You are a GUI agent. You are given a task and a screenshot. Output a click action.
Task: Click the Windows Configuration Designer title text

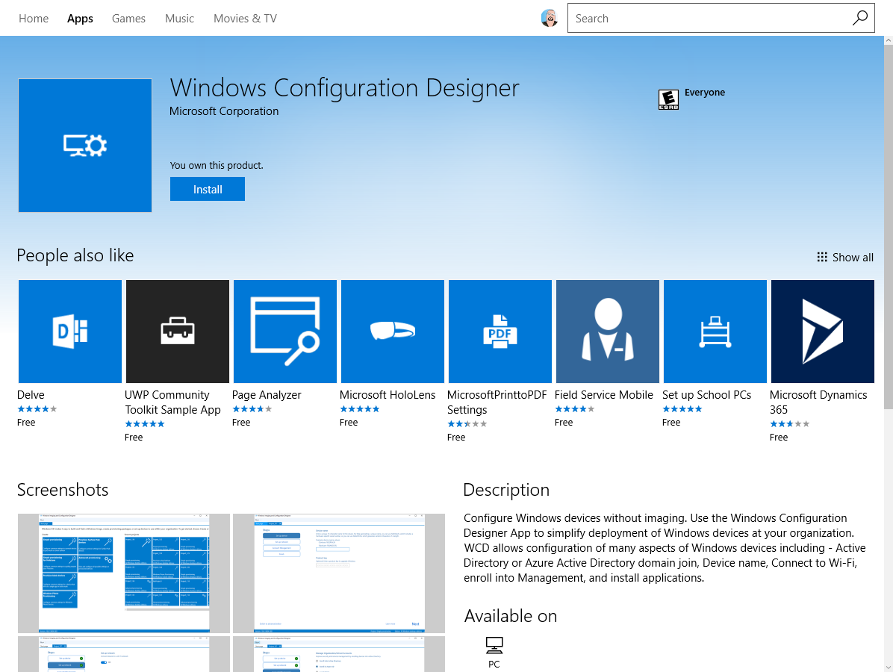click(344, 88)
